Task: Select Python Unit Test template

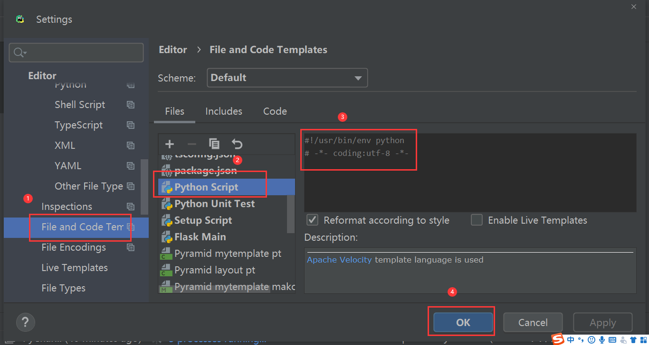Action: [x=214, y=204]
